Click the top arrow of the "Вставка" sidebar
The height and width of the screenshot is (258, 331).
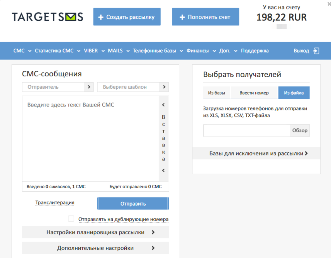(163, 104)
